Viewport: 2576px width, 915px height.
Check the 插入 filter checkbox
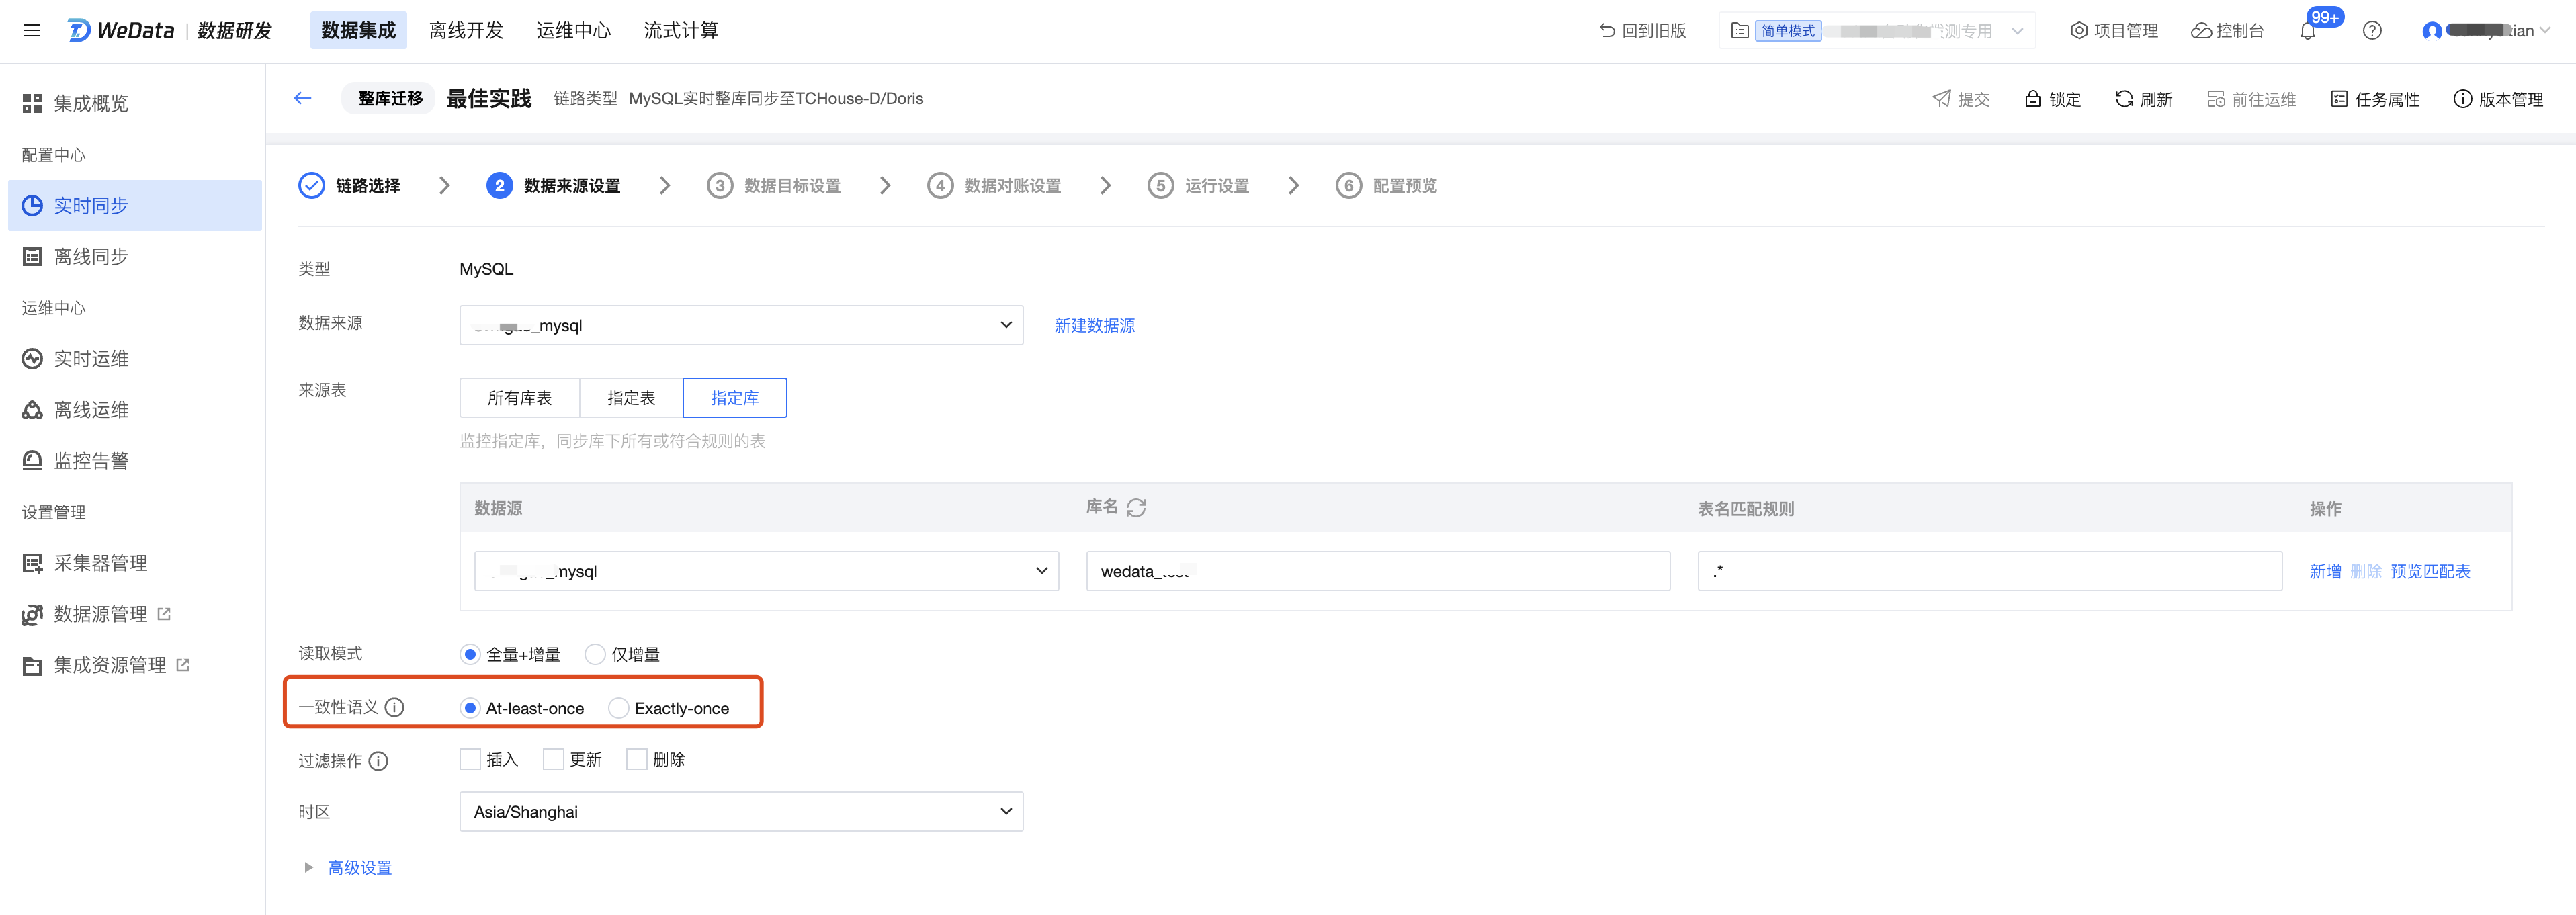point(470,760)
